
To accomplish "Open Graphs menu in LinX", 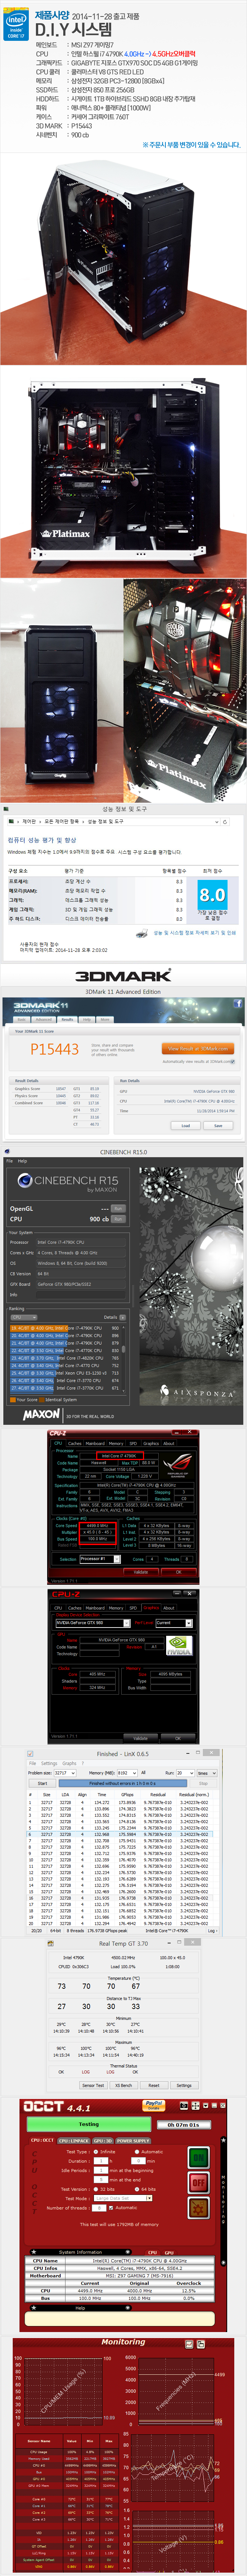I will tap(69, 1764).
